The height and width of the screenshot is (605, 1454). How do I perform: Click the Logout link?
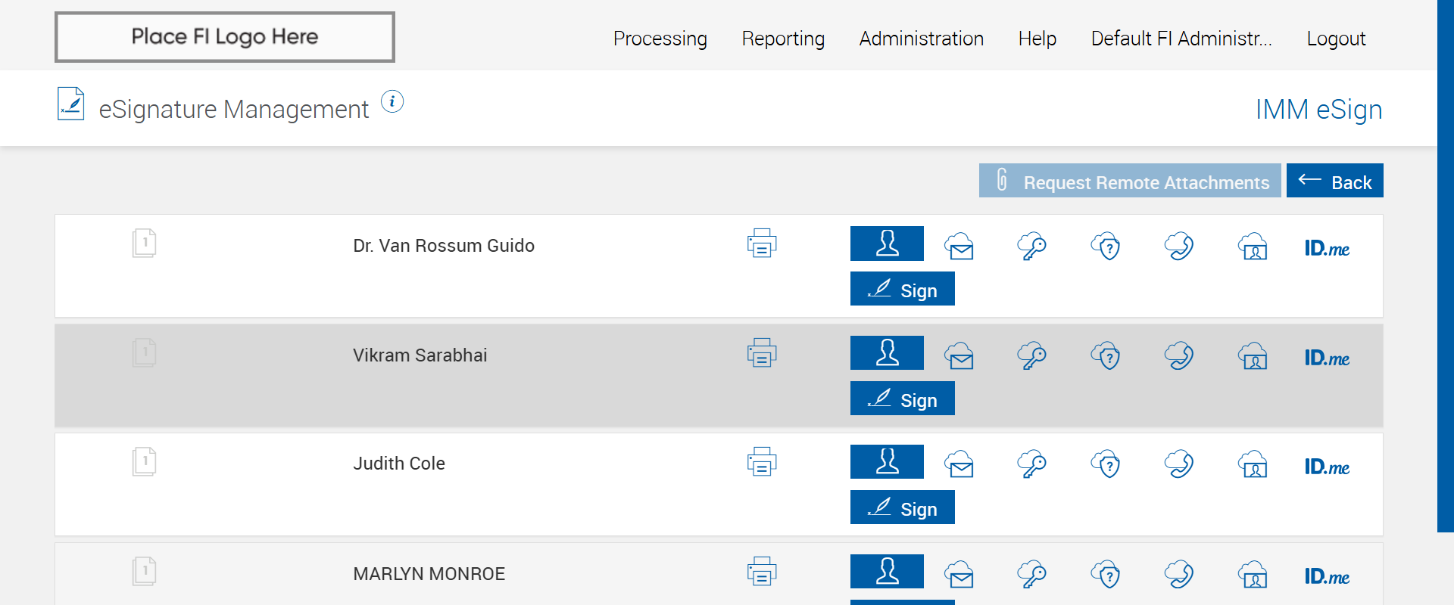[x=1336, y=39]
